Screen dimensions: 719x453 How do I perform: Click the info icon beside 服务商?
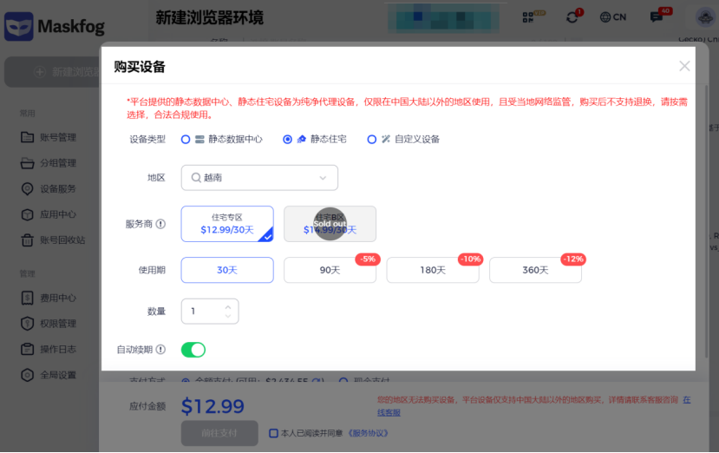click(160, 224)
